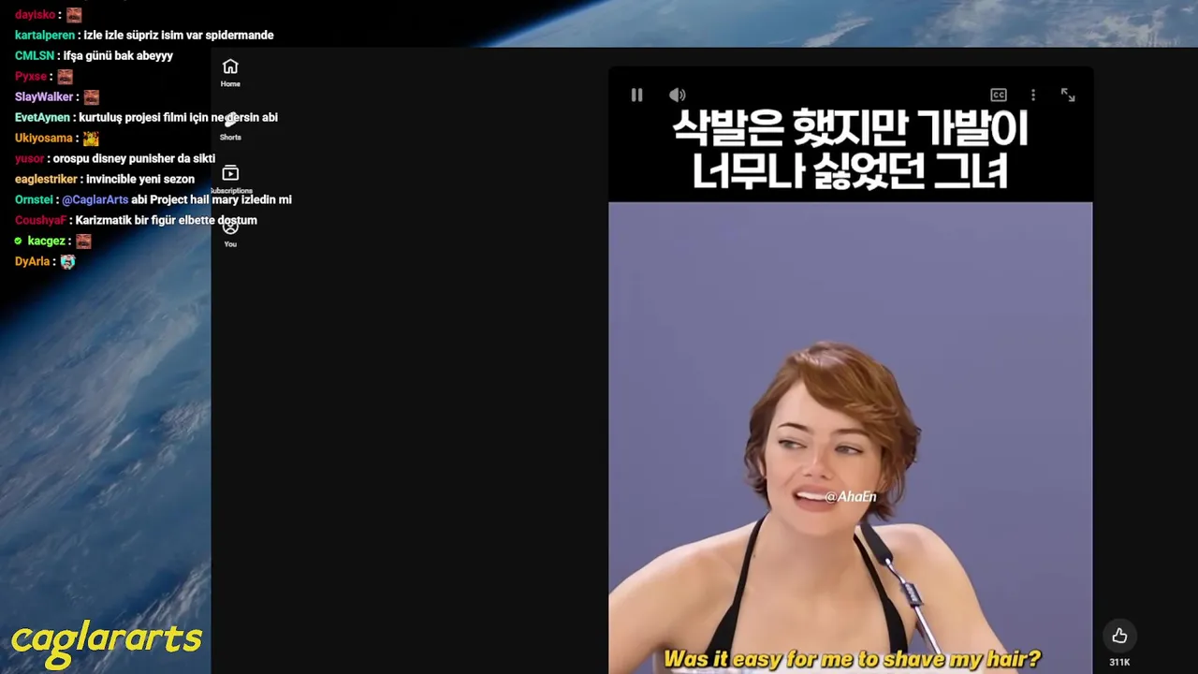Open the three-dot more options menu
This screenshot has width=1198, height=674.
click(1033, 95)
